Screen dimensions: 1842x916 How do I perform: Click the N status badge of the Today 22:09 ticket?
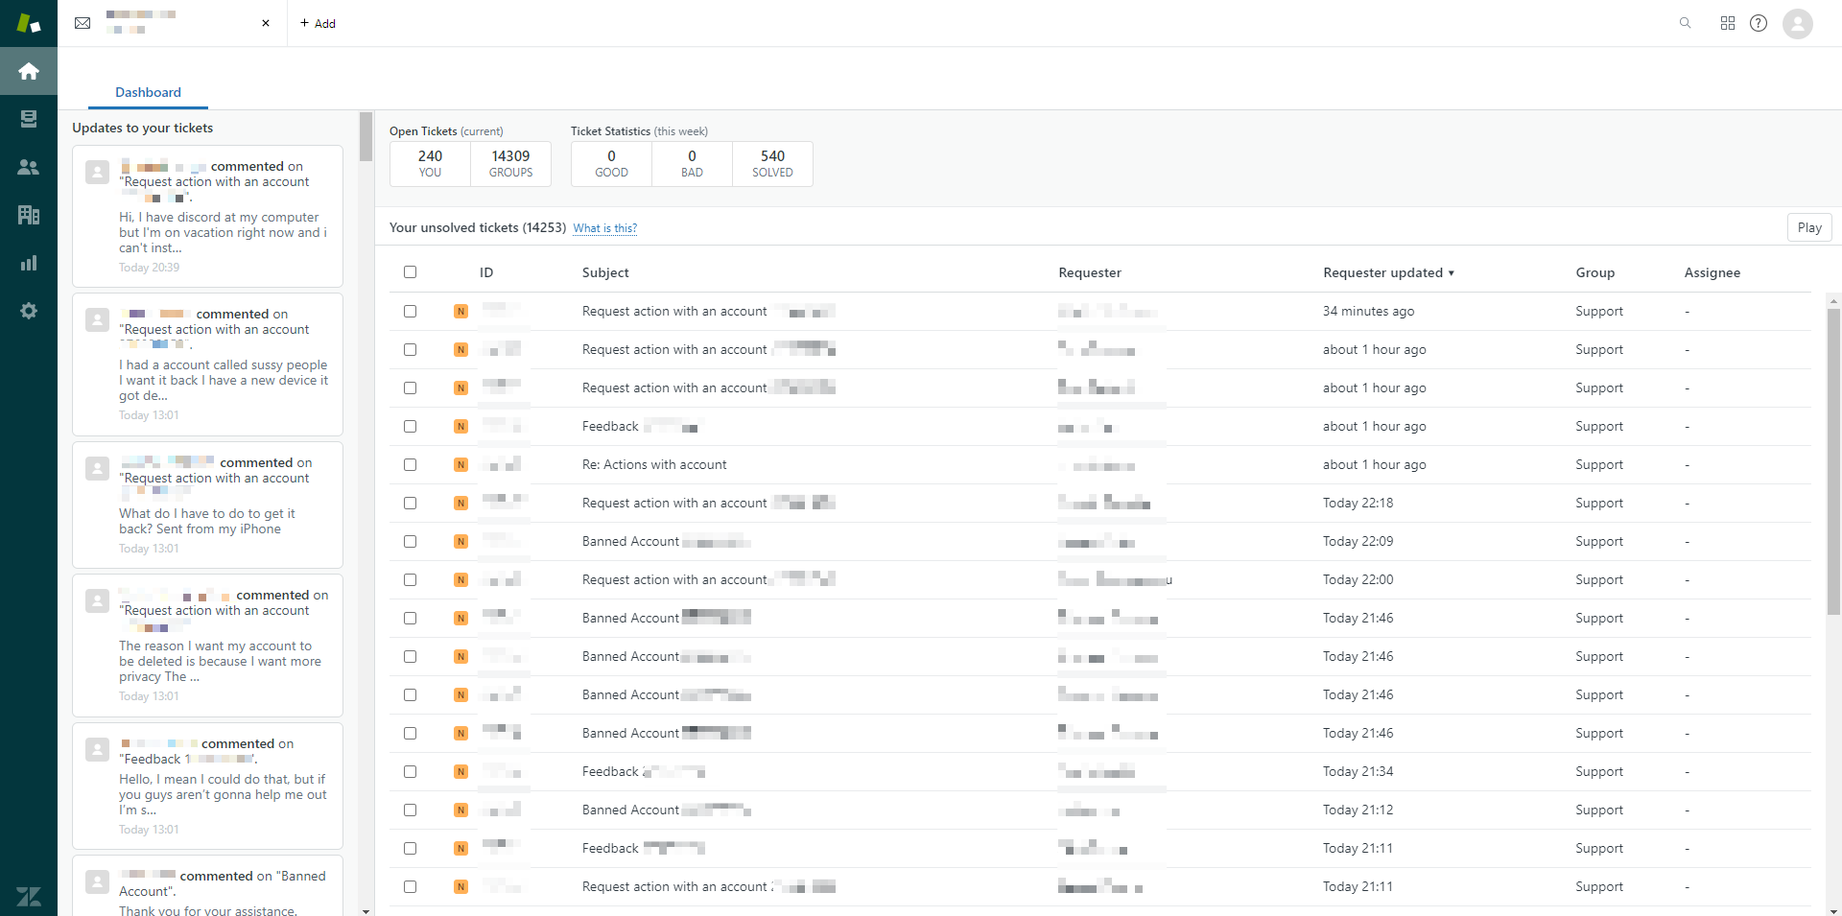[460, 541]
